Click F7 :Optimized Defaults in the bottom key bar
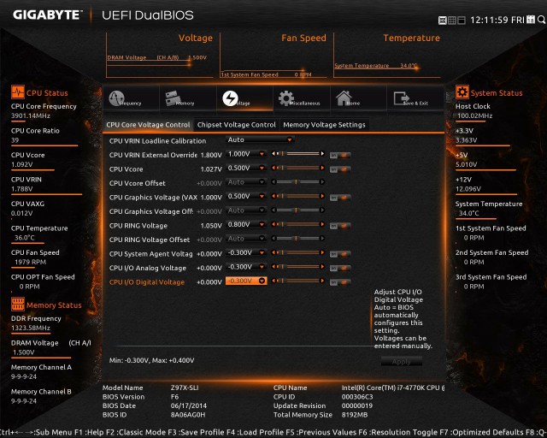 (481, 432)
